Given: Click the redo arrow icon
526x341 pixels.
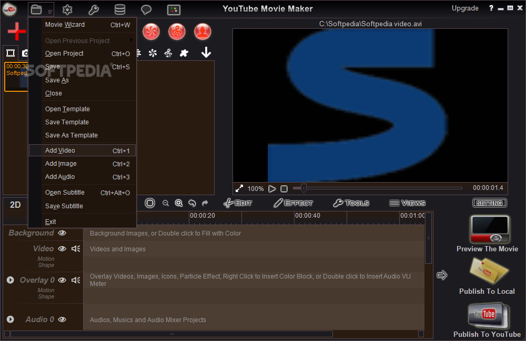Looking at the screenshot, I should tap(205, 203).
